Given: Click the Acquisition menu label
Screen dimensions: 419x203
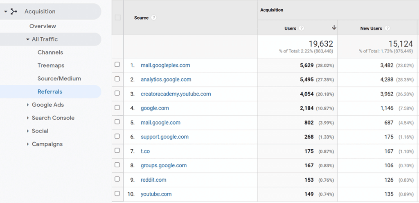Looking at the screenshot, I should (40, 11).
